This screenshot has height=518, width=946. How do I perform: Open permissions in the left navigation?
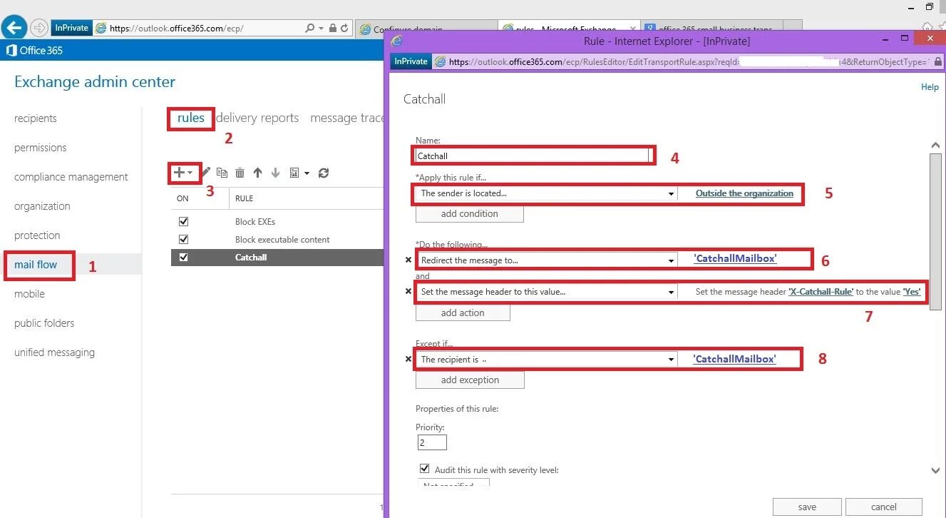point(41,148)
